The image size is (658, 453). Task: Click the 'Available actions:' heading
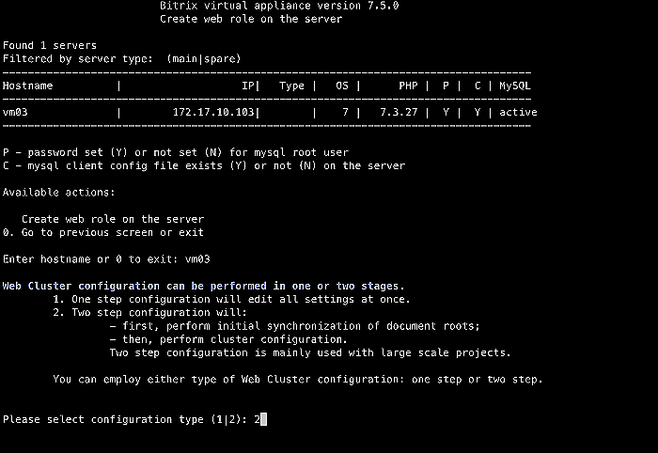point(58,192)
